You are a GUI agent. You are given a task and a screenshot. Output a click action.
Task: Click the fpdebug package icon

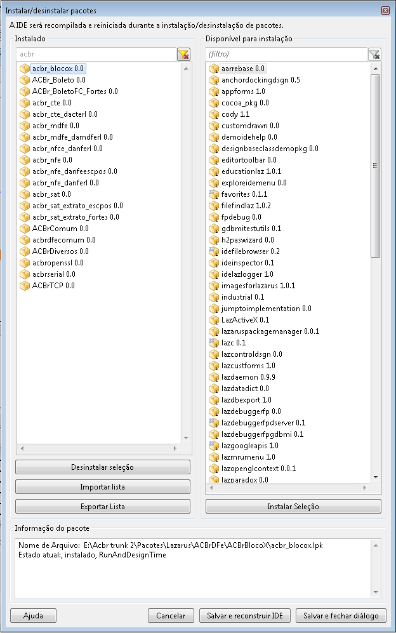point(213,217)
